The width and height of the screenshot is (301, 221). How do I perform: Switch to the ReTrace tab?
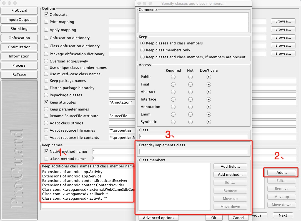19,74
